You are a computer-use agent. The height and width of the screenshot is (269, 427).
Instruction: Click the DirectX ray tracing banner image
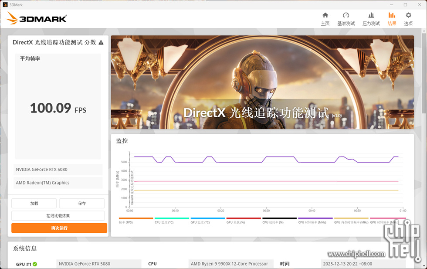tap(262, 82)
